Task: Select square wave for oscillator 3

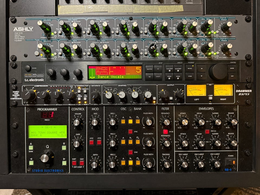Action: coord(138,162)
